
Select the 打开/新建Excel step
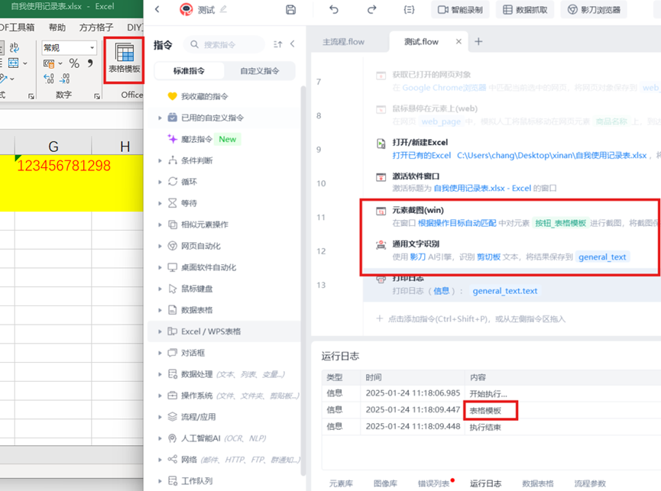(512, 149)
